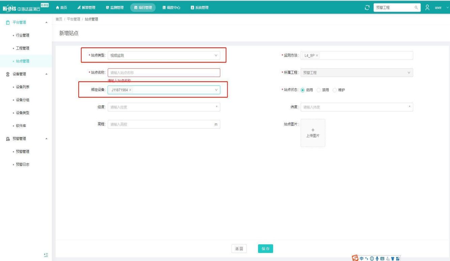Click the 保存 button
450x261 pixels.
(x=265, y=249)
